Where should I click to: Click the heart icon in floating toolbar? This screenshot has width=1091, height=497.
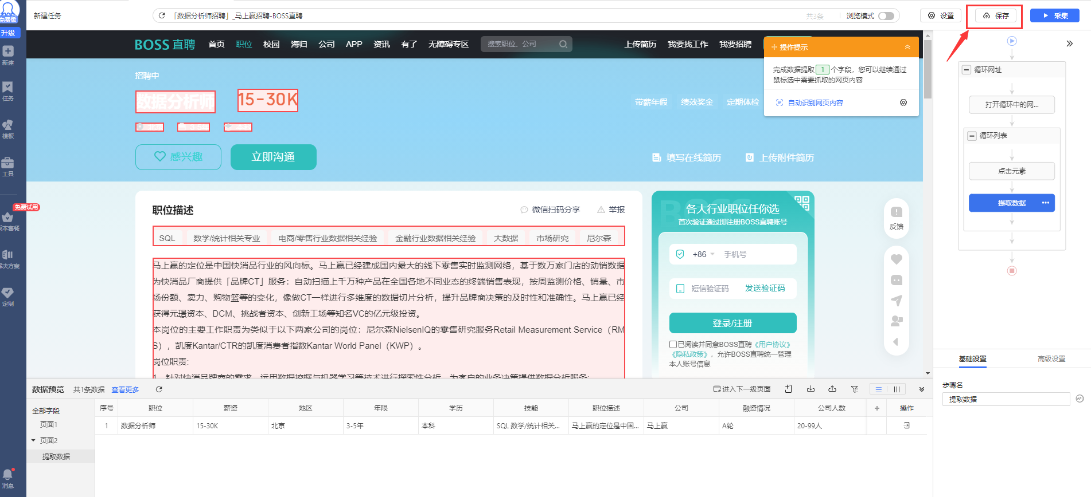(x=897, y=259)
